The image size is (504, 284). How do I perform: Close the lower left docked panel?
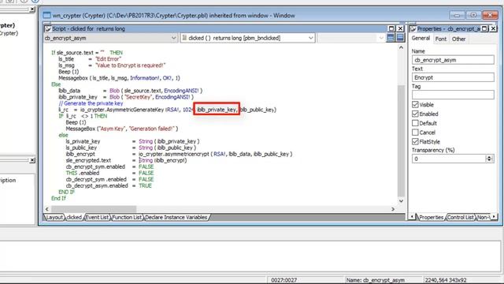tap(32, 160)
